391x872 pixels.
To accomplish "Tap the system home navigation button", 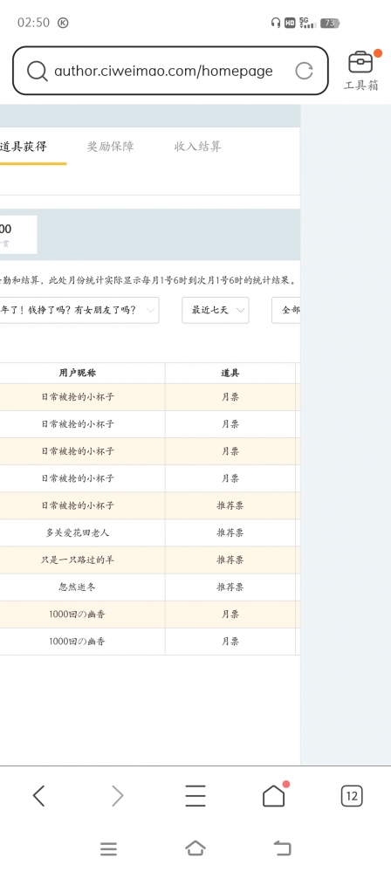I will coord(195,848).
